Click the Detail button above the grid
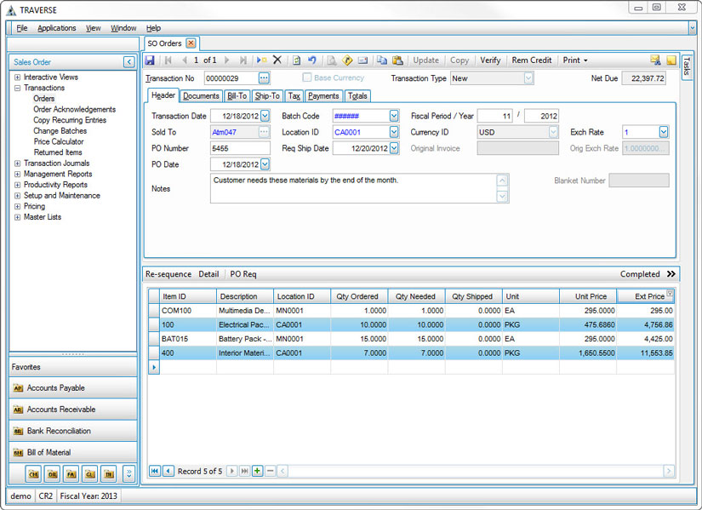 point(208,274)
